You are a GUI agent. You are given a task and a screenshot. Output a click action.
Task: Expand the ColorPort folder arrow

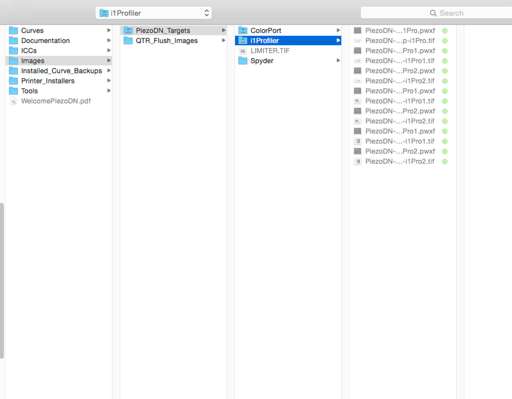click(338, 30)
